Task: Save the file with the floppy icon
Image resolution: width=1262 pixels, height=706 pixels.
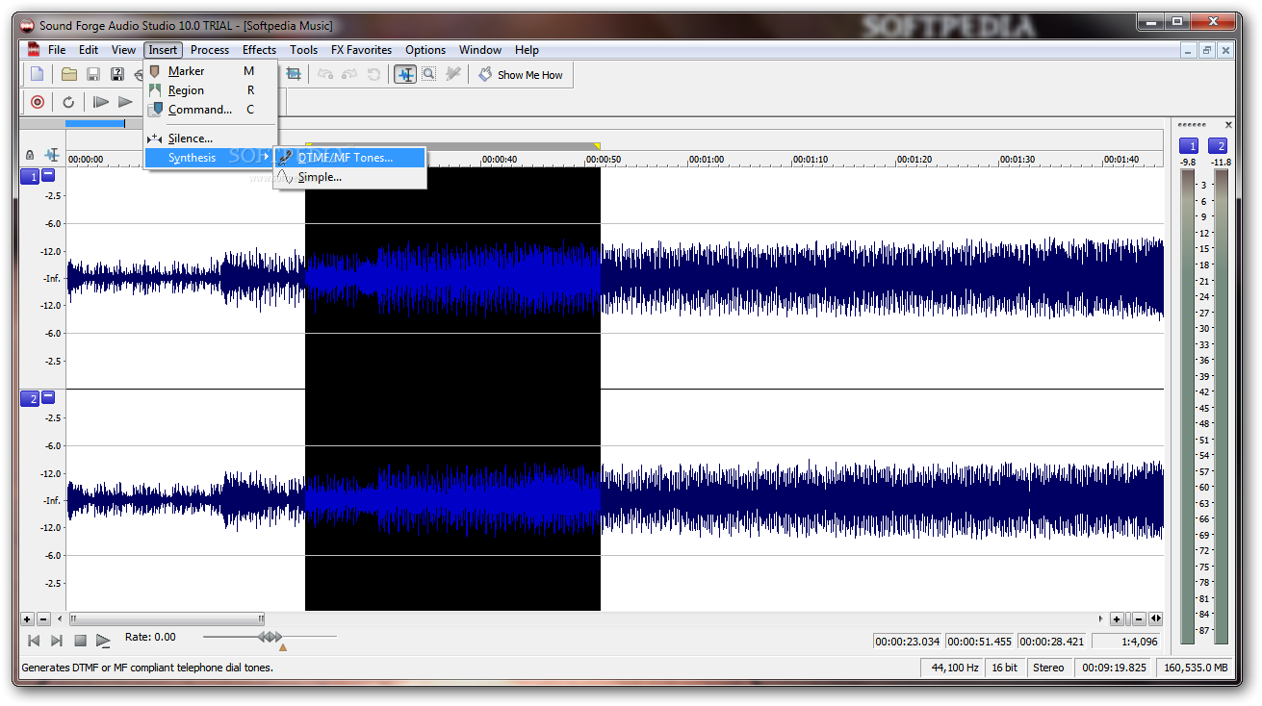Action: pos(93,74)
